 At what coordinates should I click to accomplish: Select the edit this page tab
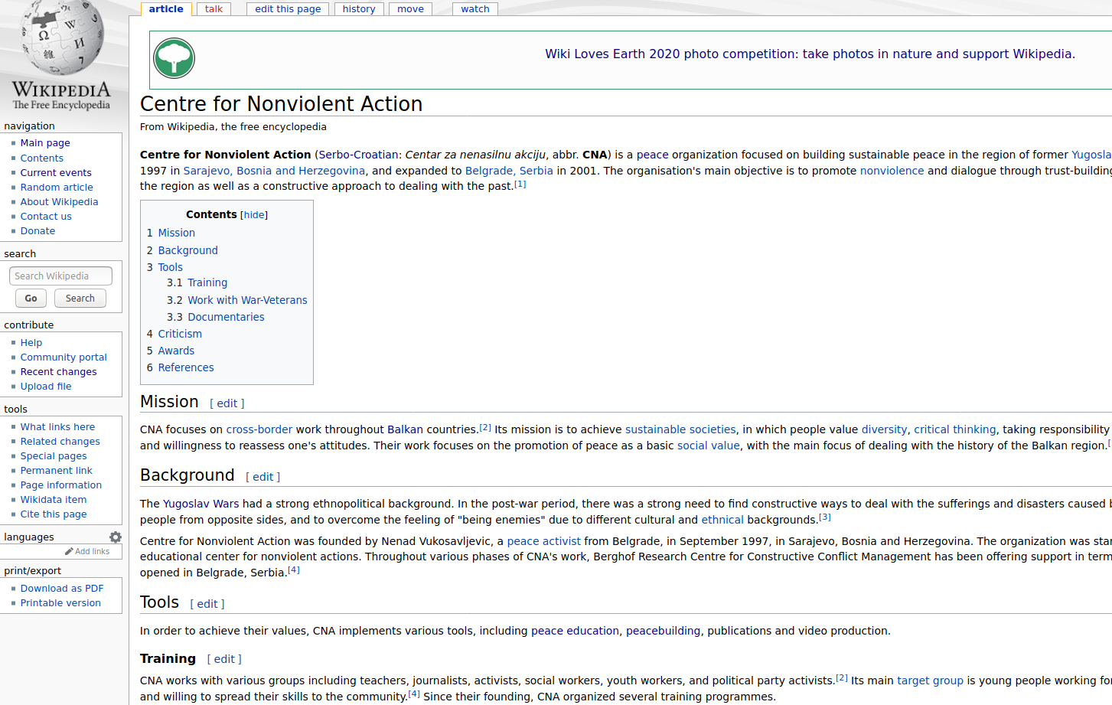tap(288, 9)
